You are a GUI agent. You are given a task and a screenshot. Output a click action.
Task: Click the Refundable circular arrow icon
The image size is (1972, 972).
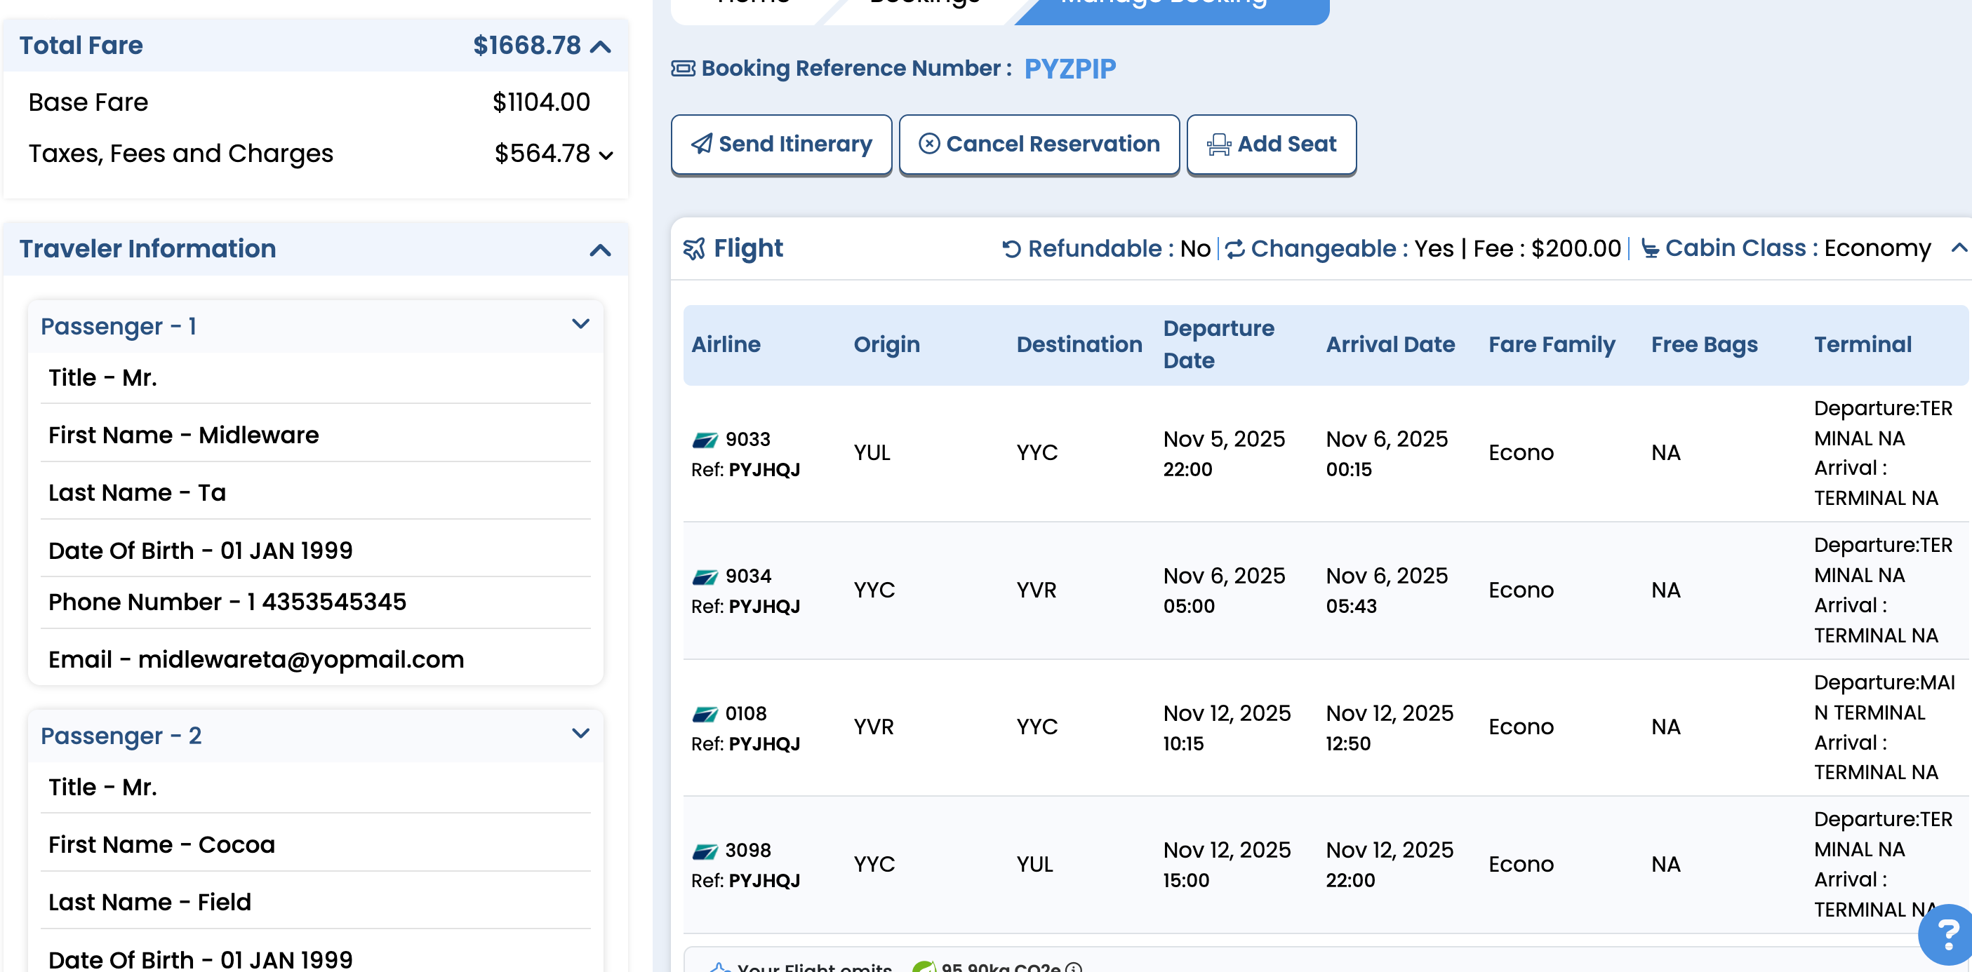pos(1011,249)
